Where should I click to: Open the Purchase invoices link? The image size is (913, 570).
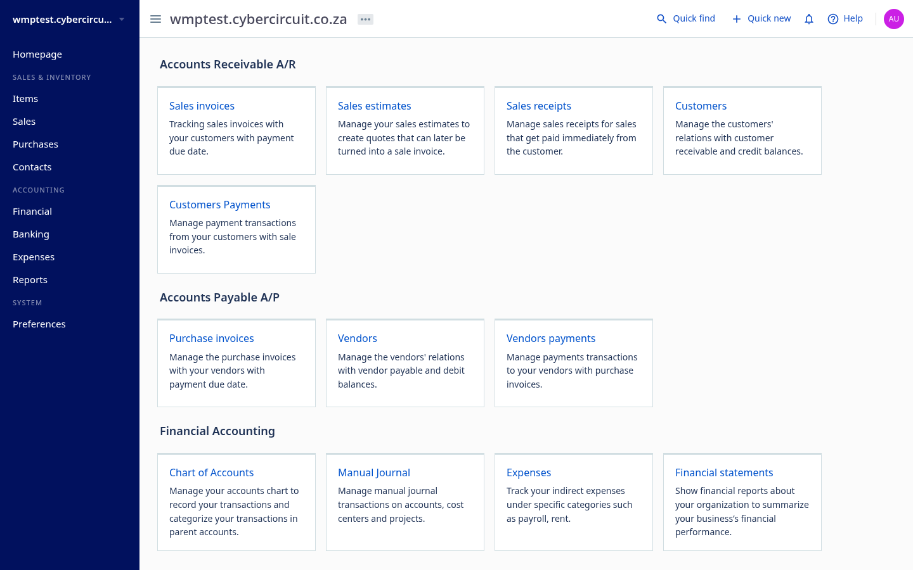pyautogui.click(x=211, y=338)
